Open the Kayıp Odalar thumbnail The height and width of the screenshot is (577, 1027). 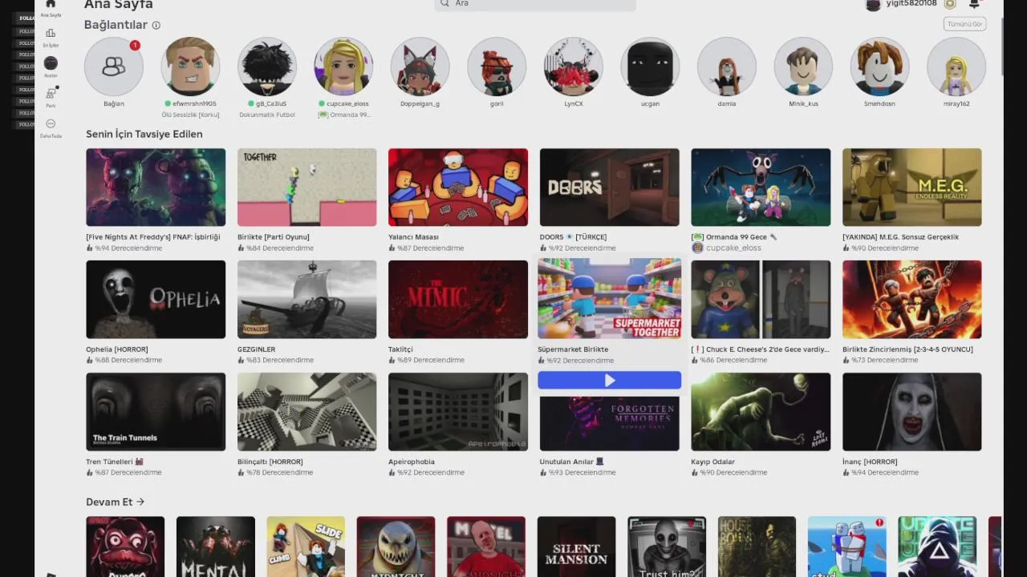pyautogui.click(x=761, y=412)
